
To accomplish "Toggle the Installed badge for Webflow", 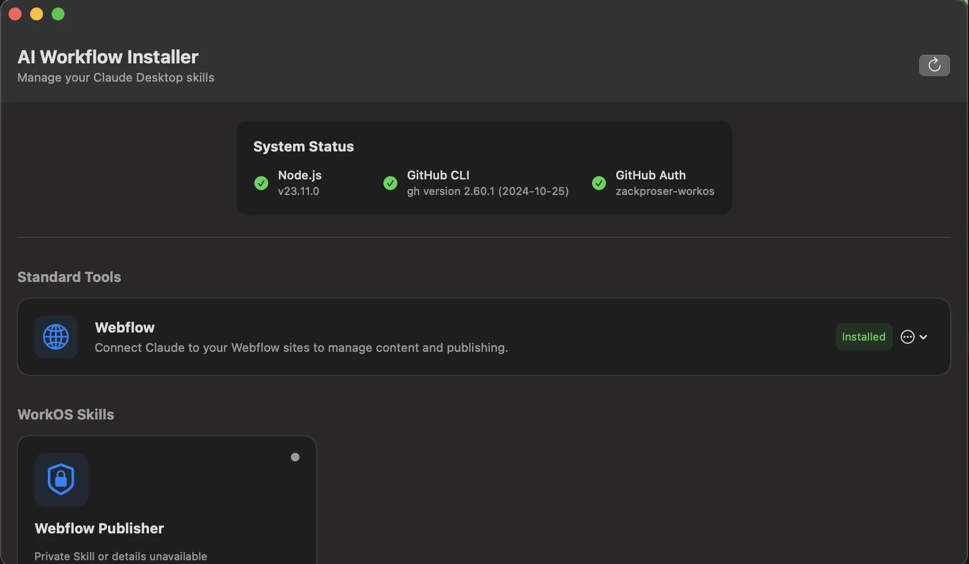I will tap(863, 337).
